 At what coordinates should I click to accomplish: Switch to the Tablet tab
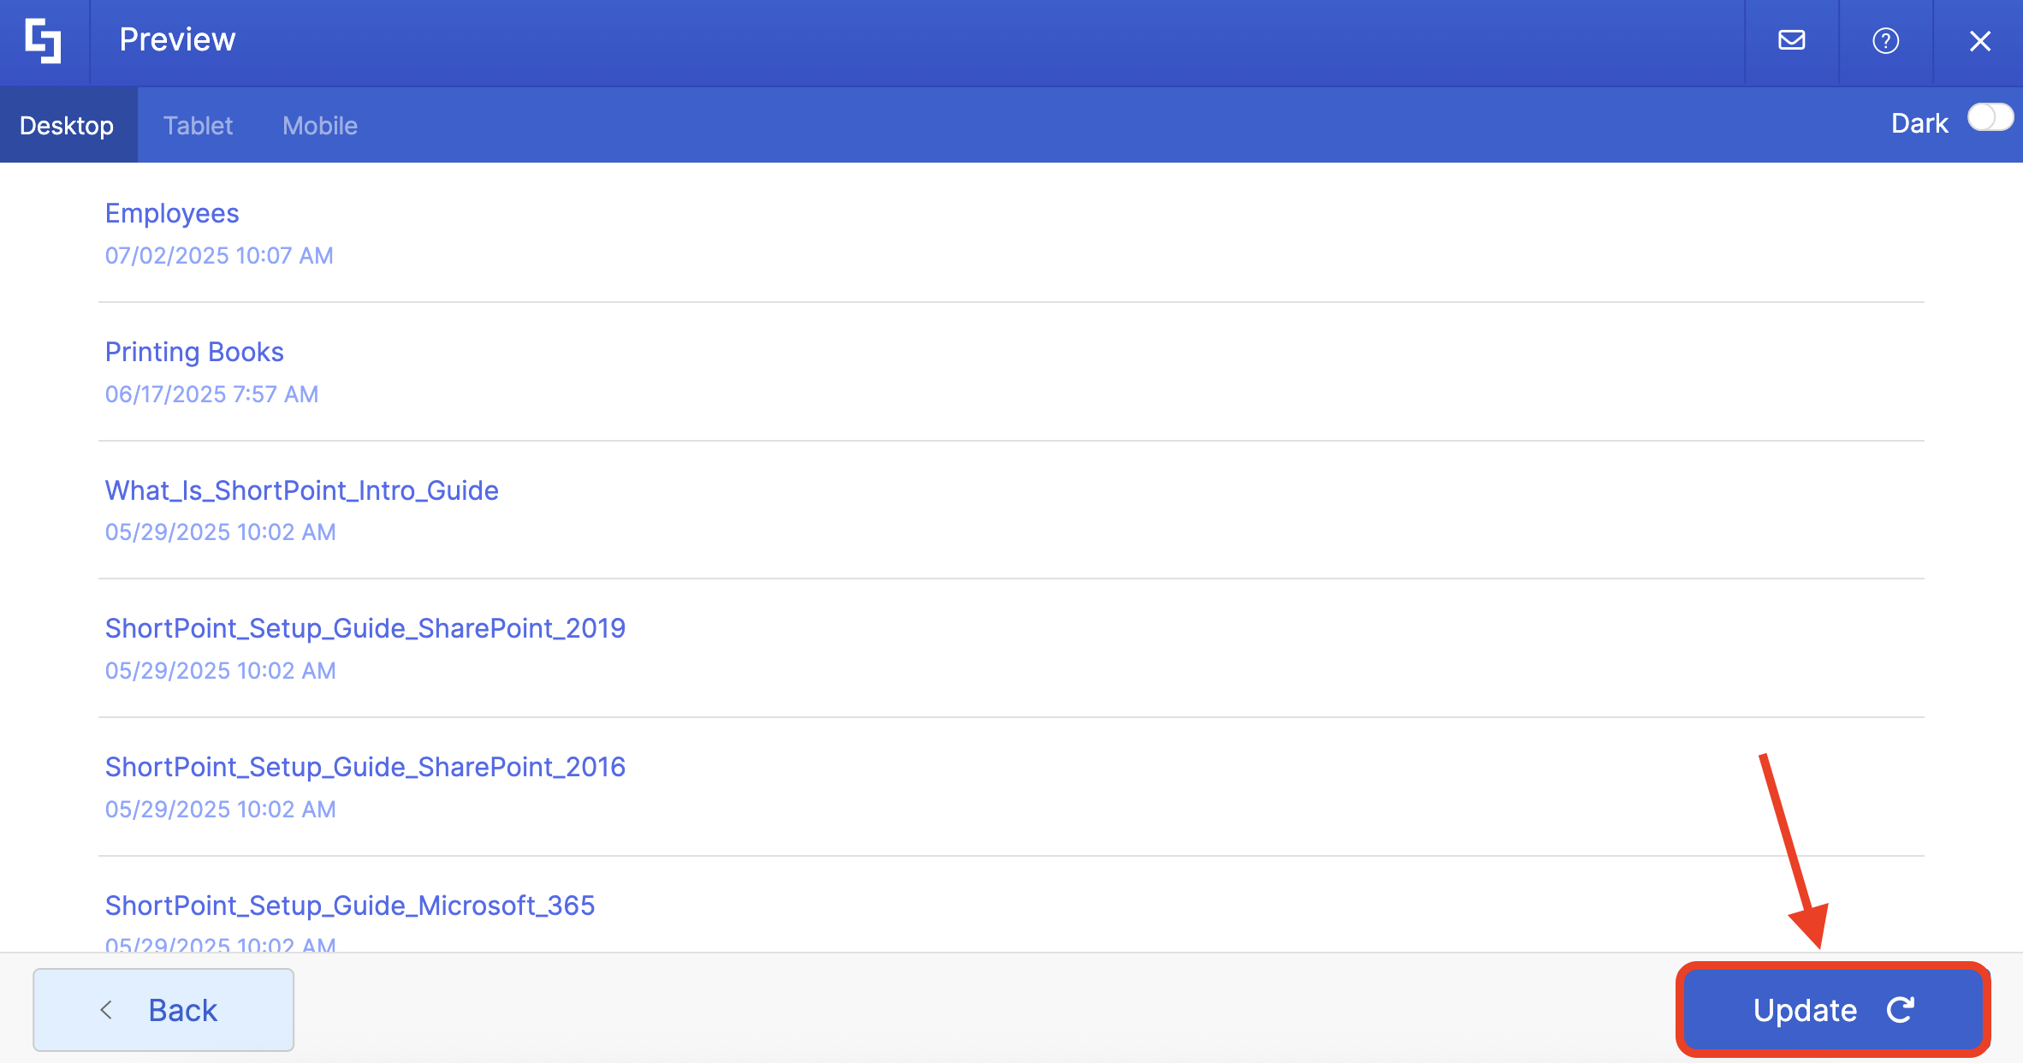(198, 126)
